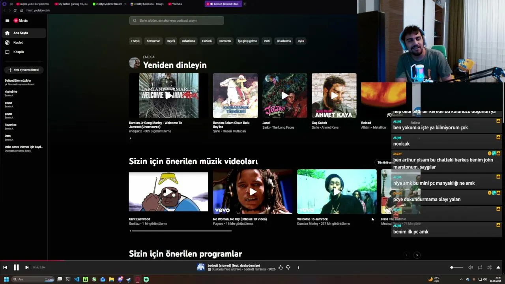Open the Windows taskbar search box
This screenshot has height=284, width=505.
coord(33,279)
